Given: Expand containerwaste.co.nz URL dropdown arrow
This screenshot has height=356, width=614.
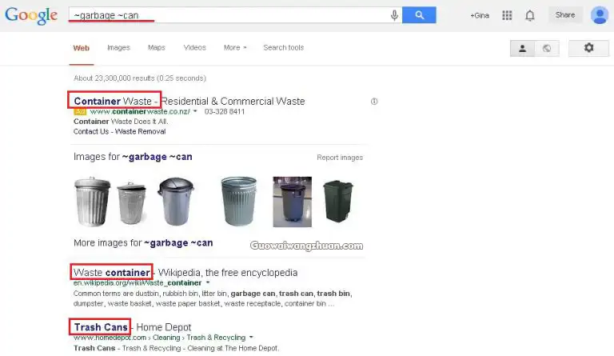Looking at the screenshot, I should click(x=195, y=111).
